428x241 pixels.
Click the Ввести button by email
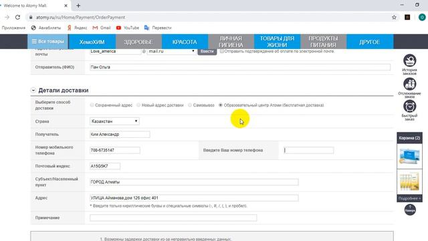coord(207,52)
